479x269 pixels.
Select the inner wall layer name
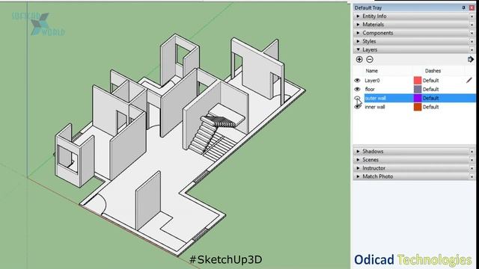(x=375, y=107)
